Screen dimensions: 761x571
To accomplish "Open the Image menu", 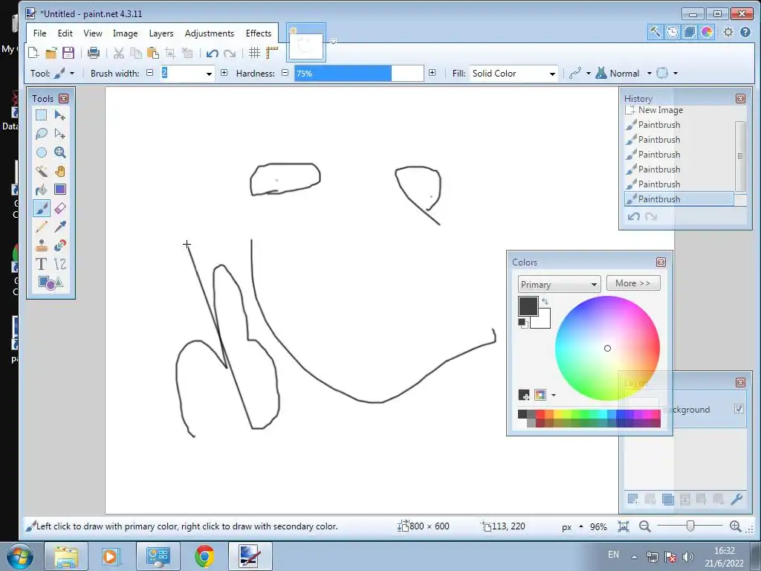I will pyautogui.click(x=125, y=33).
